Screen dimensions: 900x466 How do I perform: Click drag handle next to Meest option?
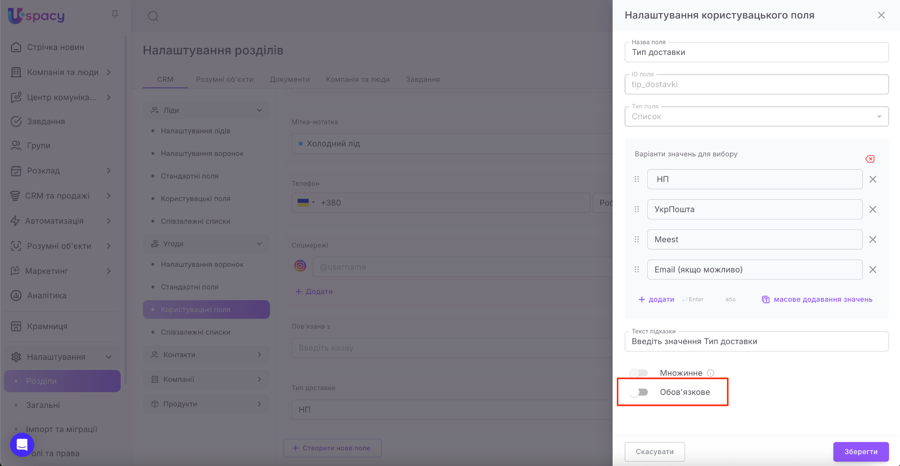click(x=637, y=240)
